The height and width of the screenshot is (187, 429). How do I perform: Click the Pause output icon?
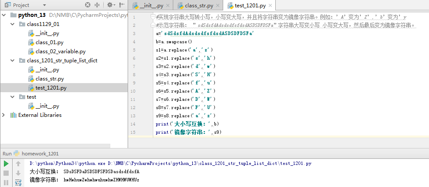[x=6, y=182]
